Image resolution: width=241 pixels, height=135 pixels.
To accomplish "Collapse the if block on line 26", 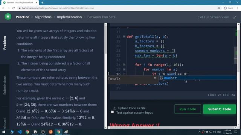I will click(x=124, y=74).
